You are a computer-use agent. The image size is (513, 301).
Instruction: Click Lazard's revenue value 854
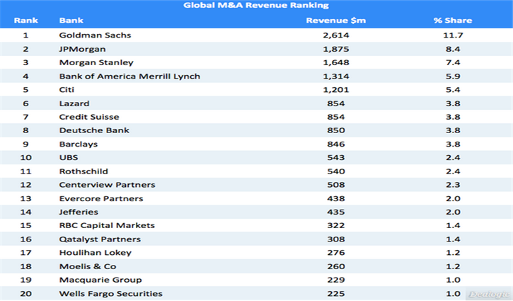336,103
